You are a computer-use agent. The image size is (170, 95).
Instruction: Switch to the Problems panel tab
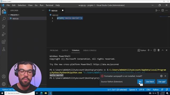click(54, 50)
